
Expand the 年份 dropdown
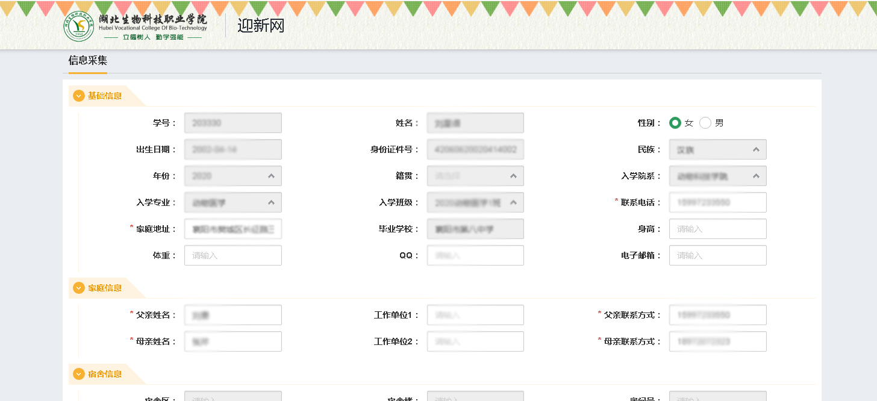[x=233, y=176]
